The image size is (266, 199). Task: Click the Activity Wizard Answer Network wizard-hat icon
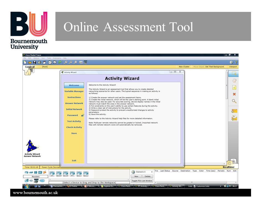click(x=32, y=148)
